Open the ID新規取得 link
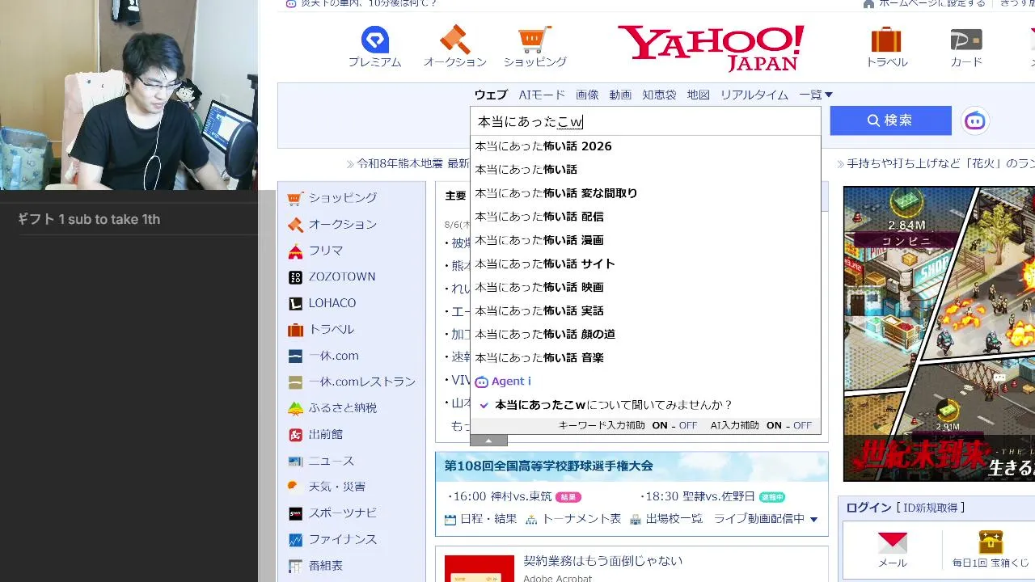The height and width of the screenshot is (582, 1035). (930, 508)
